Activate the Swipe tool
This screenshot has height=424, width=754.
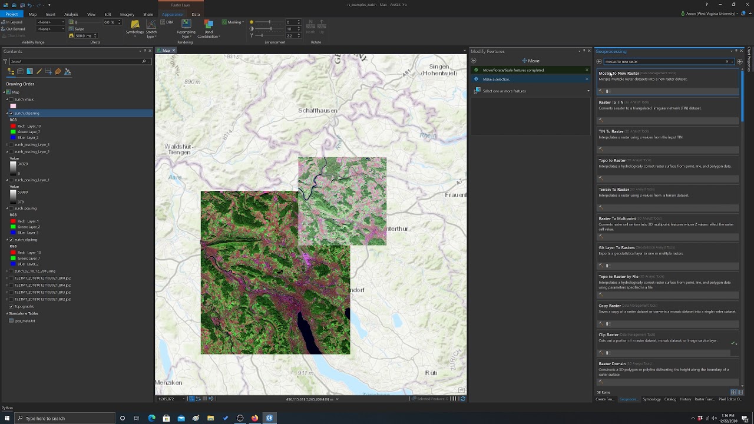[76, 29]
